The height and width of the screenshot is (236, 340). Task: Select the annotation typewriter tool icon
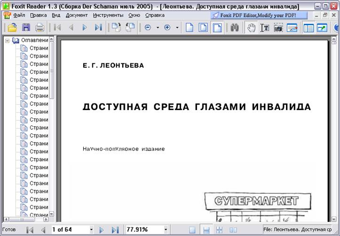click(292, 28)
